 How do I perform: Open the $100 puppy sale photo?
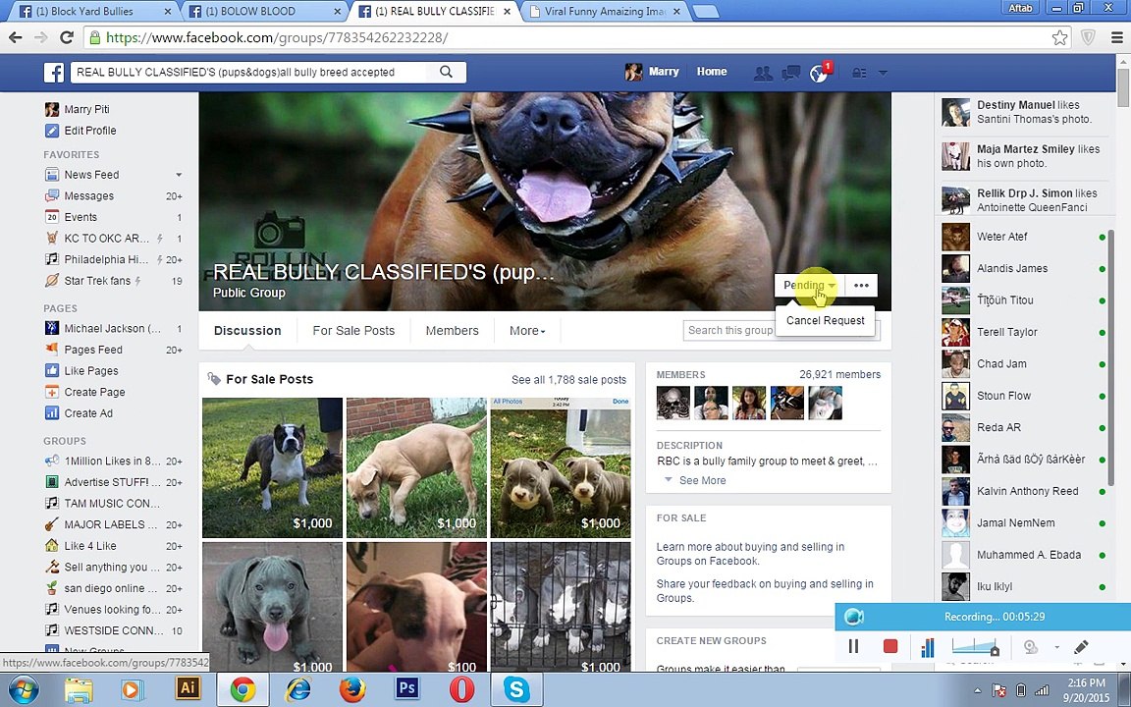point(416,607)
